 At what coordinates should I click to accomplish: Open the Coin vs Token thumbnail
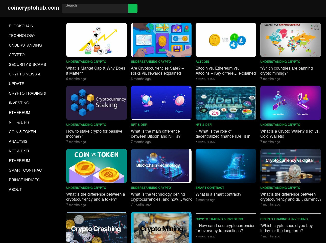[97, 166]
